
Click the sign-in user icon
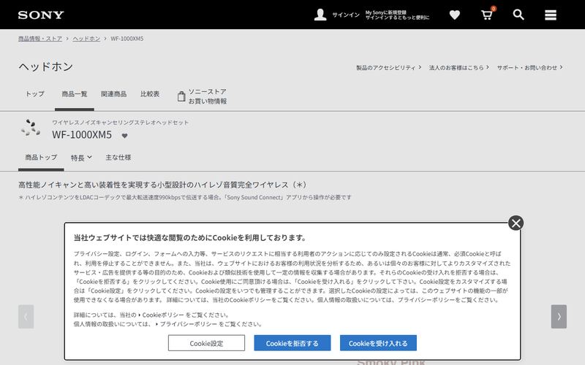320,15
